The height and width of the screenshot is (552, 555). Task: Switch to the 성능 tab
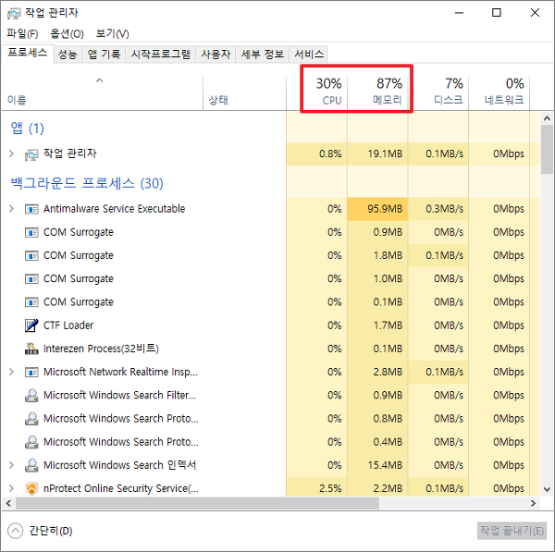(x=68, y=55)
